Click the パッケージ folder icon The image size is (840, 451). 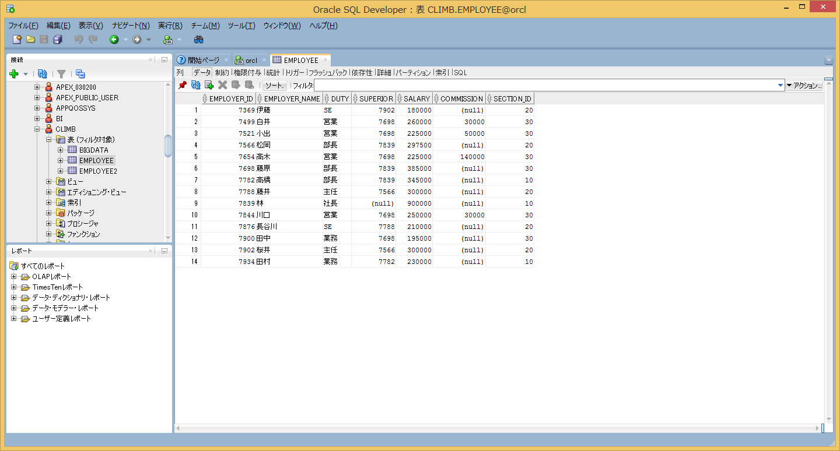[x=61, y=213]
